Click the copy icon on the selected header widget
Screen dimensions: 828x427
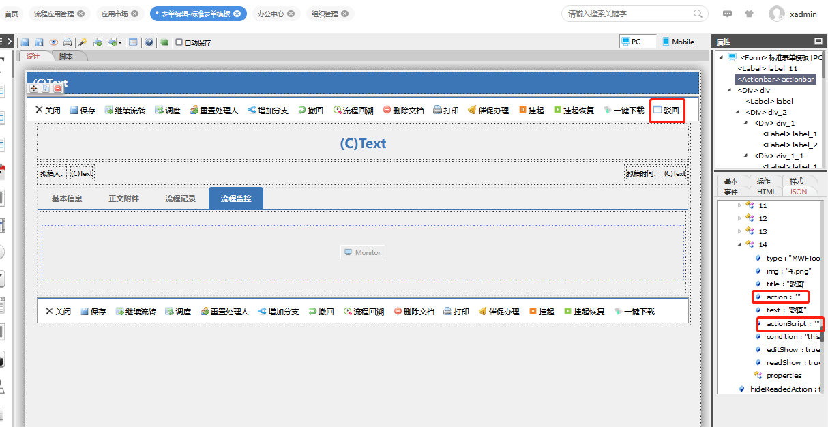click(46, 89)
